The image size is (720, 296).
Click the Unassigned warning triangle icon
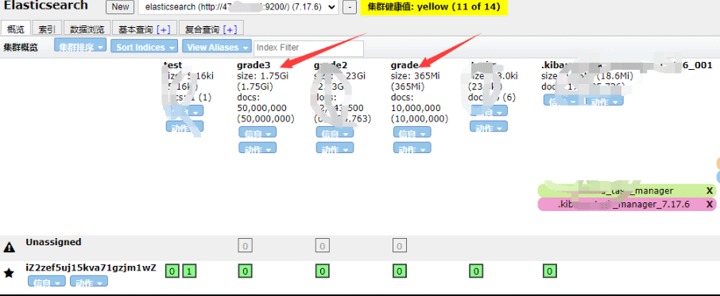(10, 248)
